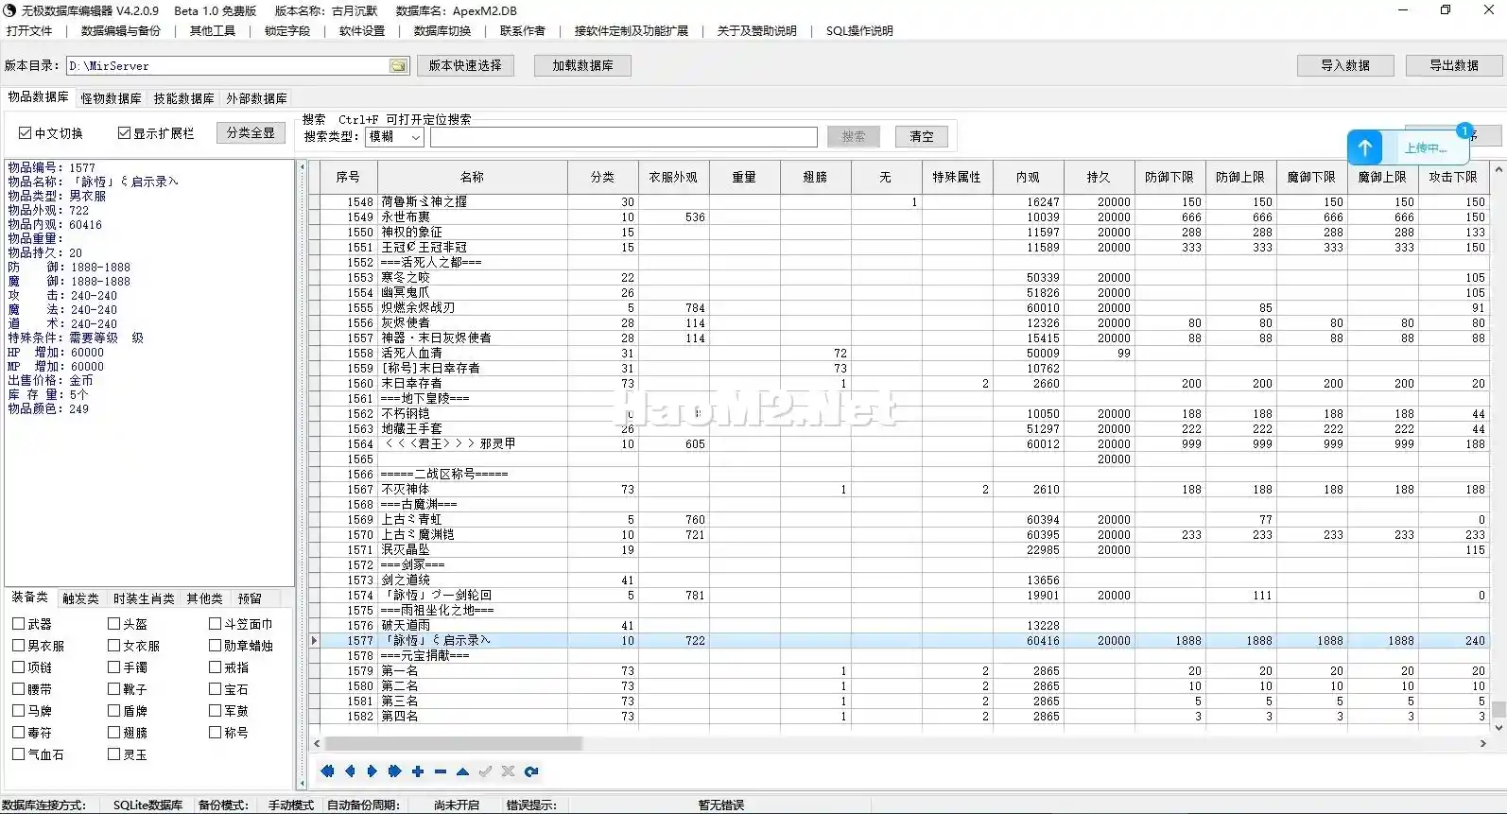
Task: Check the 武器 category checkbox
Action: click(18, 624)
